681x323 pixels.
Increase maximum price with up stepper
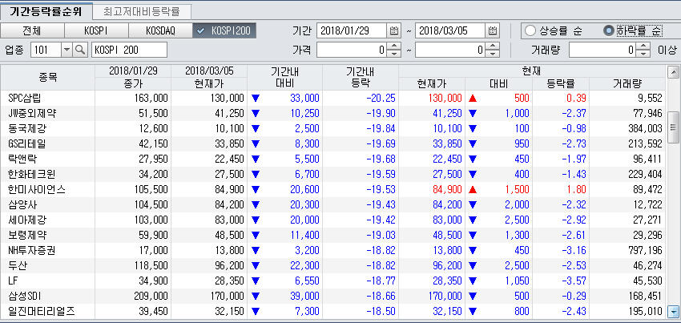(x=493, y=46)
